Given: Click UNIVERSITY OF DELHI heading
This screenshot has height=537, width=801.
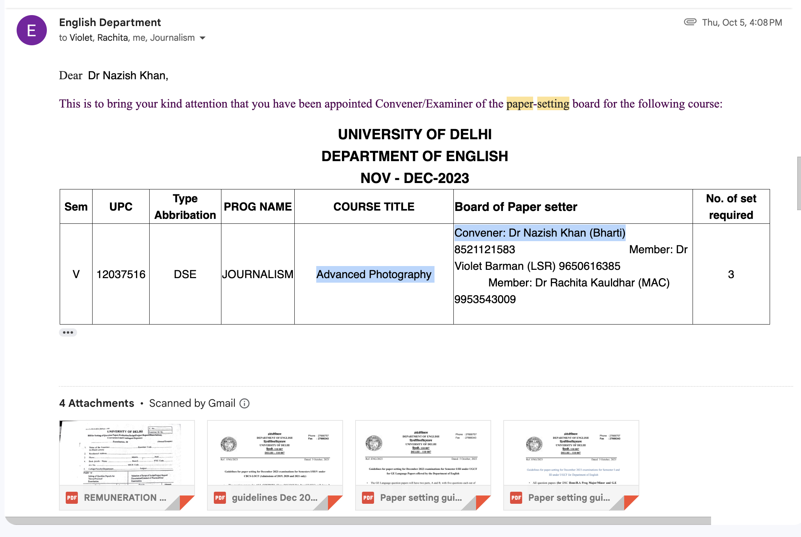Looking at the screenshot, I should coord(415,134).
